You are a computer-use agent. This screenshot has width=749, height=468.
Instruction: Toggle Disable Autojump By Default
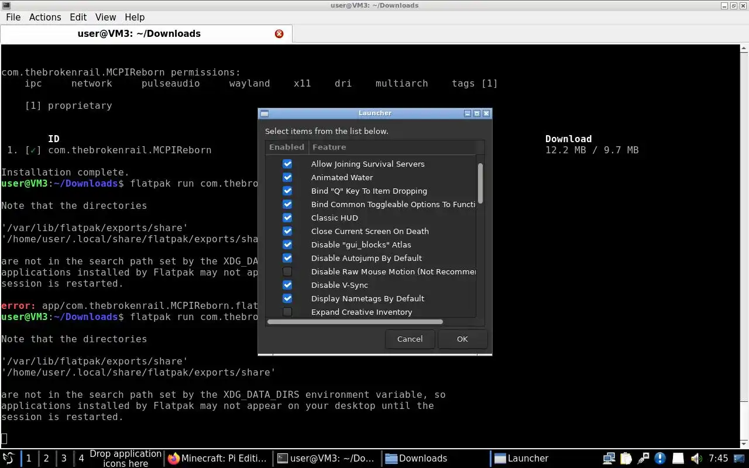(287, 258)
